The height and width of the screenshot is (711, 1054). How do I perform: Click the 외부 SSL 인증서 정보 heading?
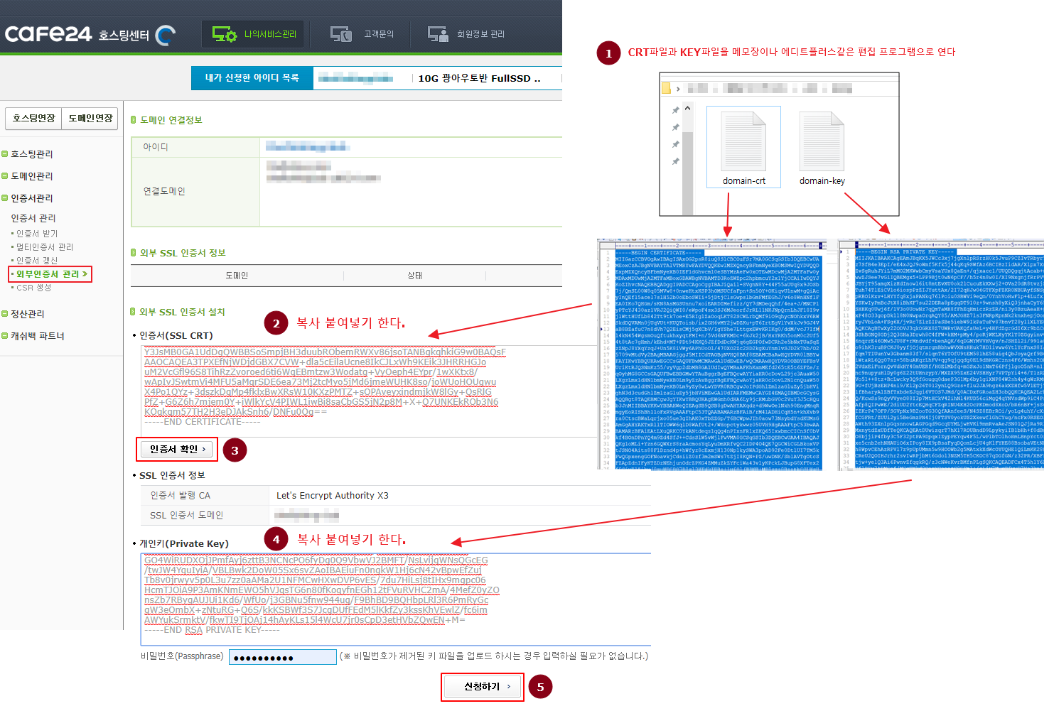tap(183, 254)
